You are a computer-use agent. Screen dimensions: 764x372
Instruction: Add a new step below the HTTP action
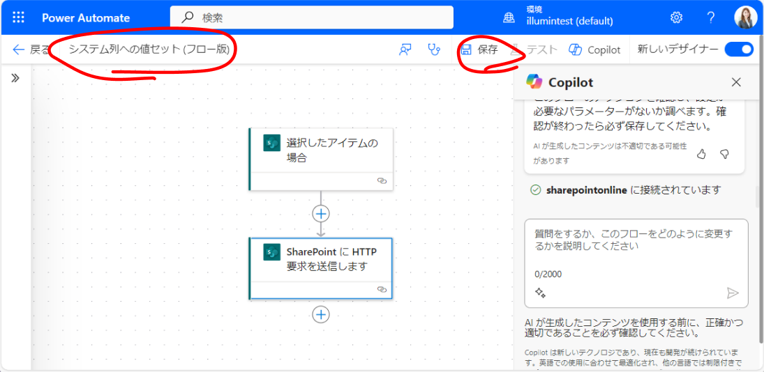pos(321,314)
